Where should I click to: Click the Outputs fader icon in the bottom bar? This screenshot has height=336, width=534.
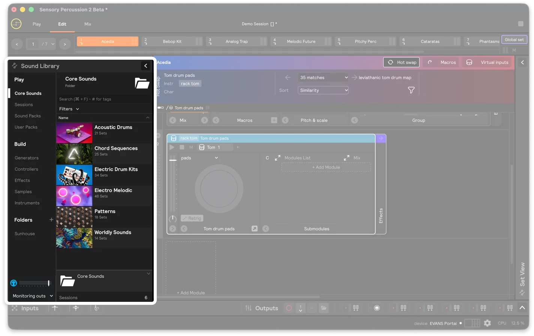[248, 308]
